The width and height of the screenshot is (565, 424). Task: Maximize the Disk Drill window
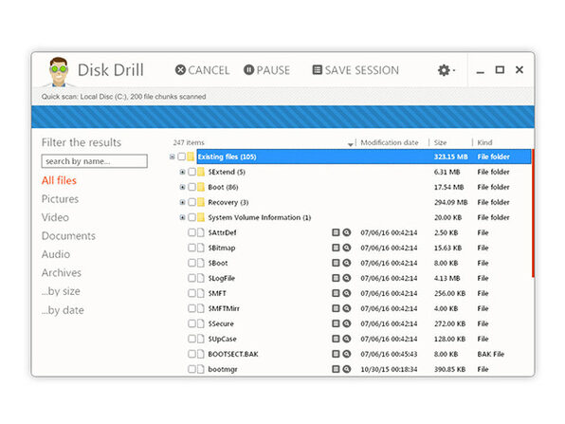click(500, 70)
